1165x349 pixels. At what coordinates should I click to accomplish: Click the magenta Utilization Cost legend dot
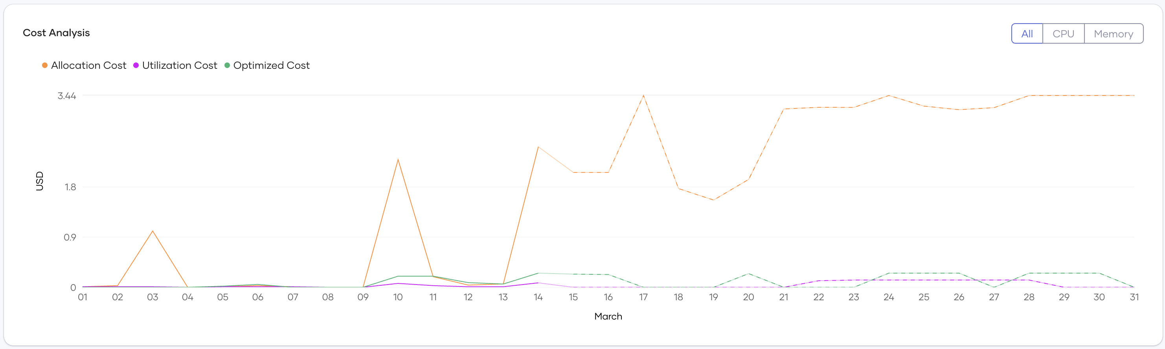click(x=135, y=65)
